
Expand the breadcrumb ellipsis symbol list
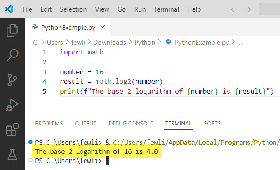pyautogui.click(x=239, y=43)
